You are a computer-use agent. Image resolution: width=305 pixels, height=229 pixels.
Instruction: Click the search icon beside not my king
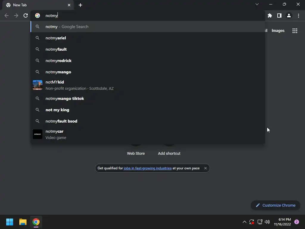pos(38,110)
